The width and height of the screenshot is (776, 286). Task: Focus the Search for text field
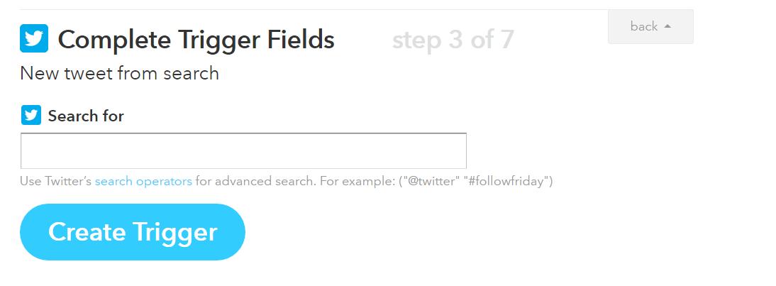click(243, 150)
